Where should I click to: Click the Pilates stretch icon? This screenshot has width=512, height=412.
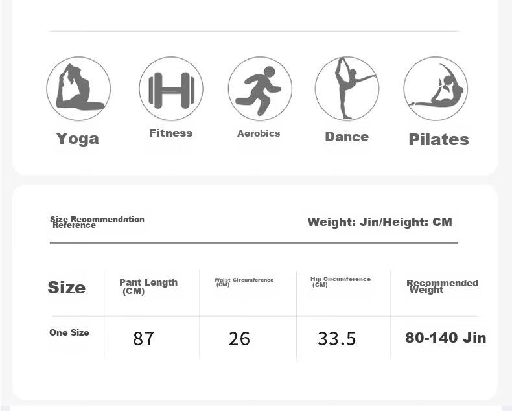click(436, 89)
